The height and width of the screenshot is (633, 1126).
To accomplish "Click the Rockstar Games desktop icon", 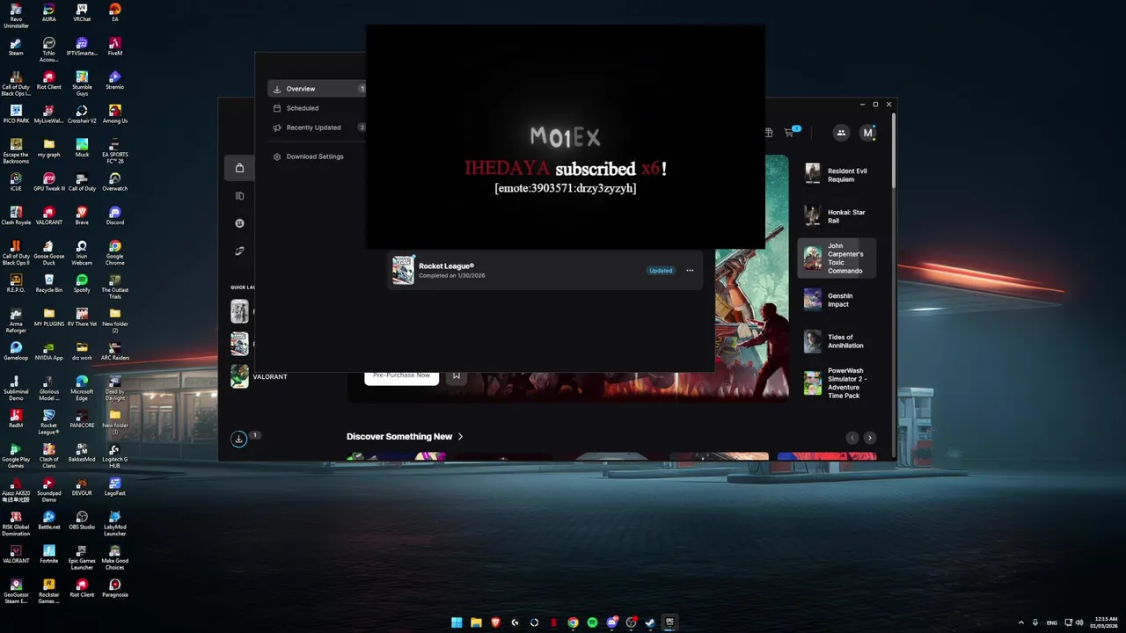I will point(48,592).
